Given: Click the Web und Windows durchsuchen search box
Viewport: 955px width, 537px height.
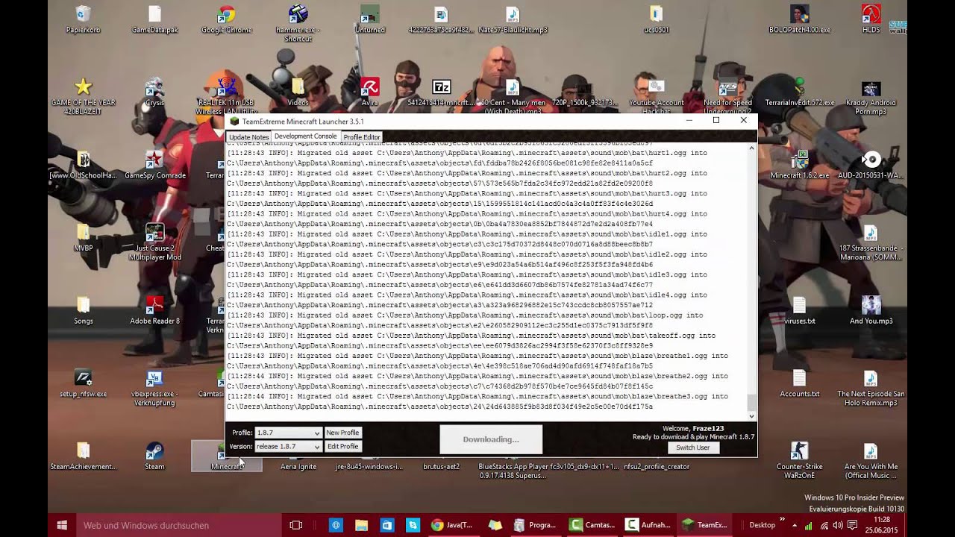Looking at the screenshot, I should (179, 525).
